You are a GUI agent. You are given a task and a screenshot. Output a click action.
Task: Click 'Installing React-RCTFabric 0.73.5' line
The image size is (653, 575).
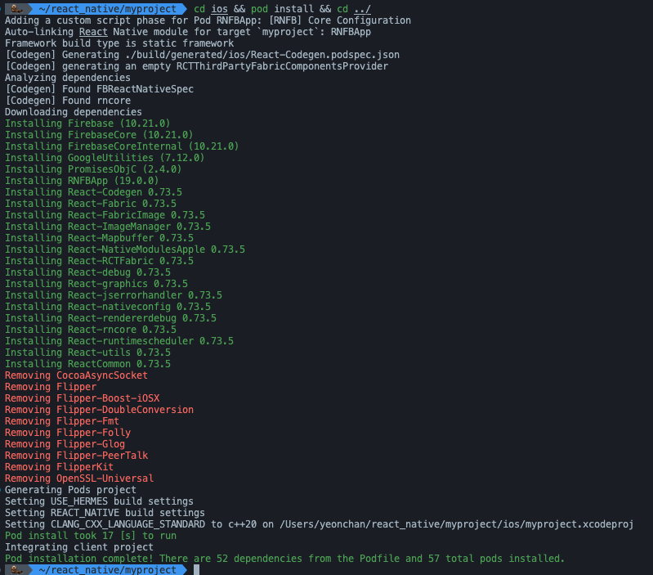tap(99, 261)
